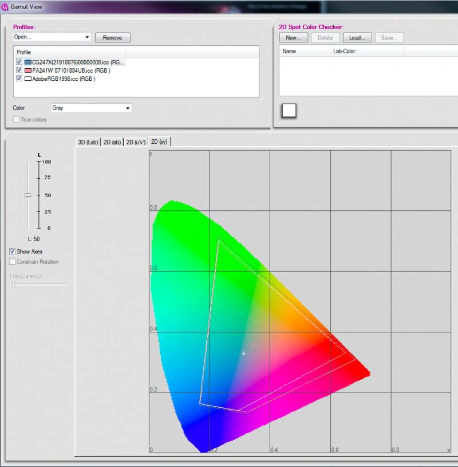Click the Save... spot color button

(x=389, y=37)
